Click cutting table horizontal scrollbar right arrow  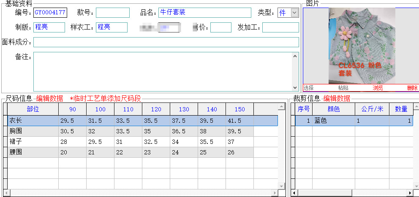tap(410, 192)
